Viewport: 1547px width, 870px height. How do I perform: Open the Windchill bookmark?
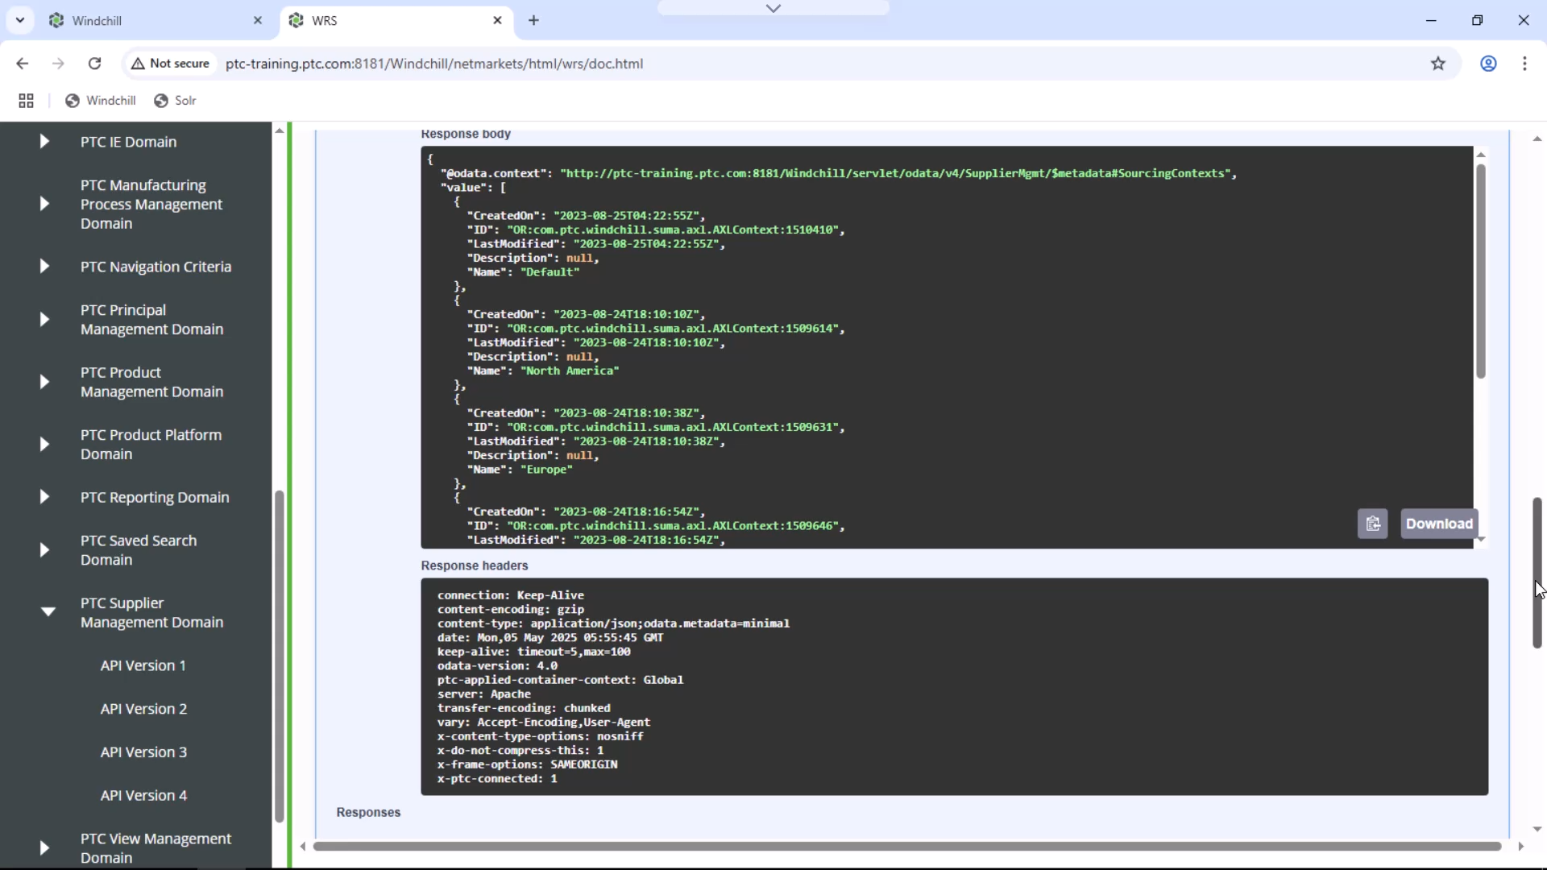100,100
